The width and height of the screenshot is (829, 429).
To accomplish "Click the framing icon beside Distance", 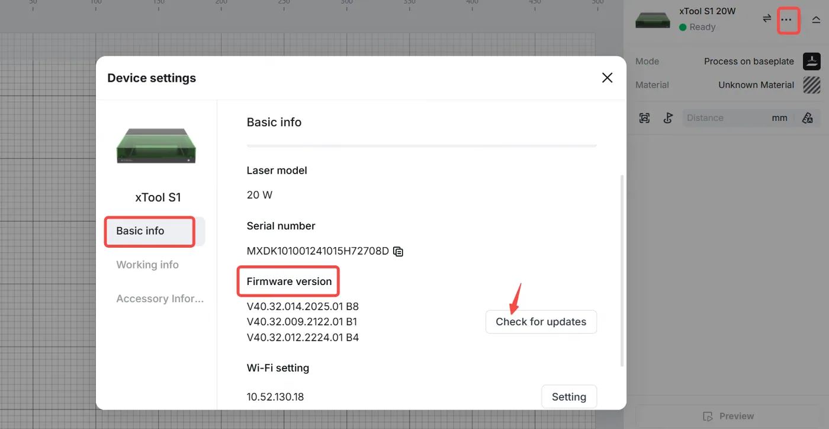I will [645, 118].
